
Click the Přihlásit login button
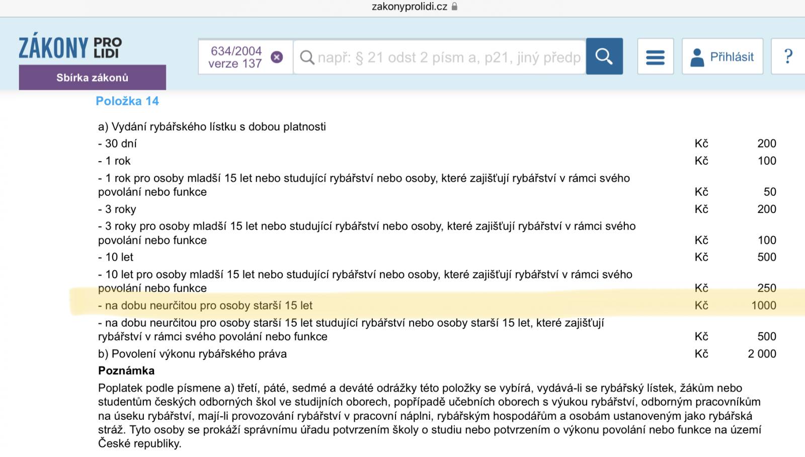[x=722, y=56]
